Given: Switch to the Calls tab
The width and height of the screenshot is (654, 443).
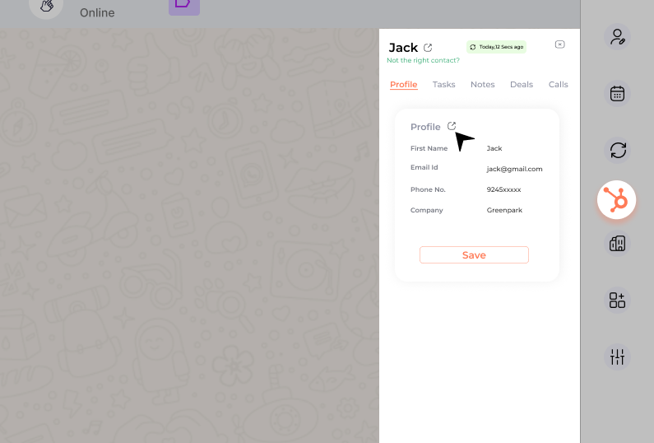Looking at the screenshot, I should click(x=558, y=84).
